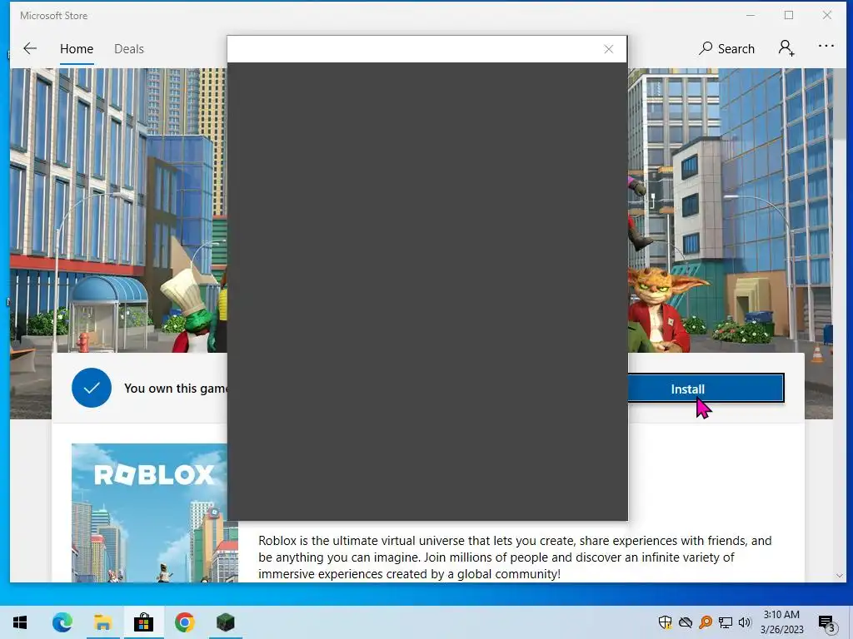
Task: Open the volume speaker tray icon
Action: (x=745, y=622)
